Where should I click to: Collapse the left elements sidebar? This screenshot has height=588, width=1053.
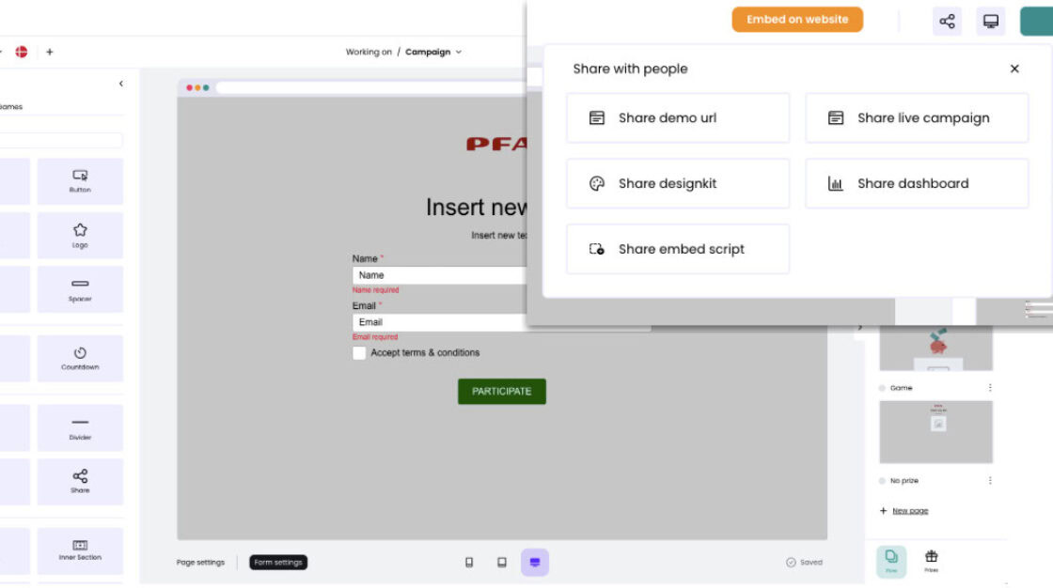tap(121, 84)
